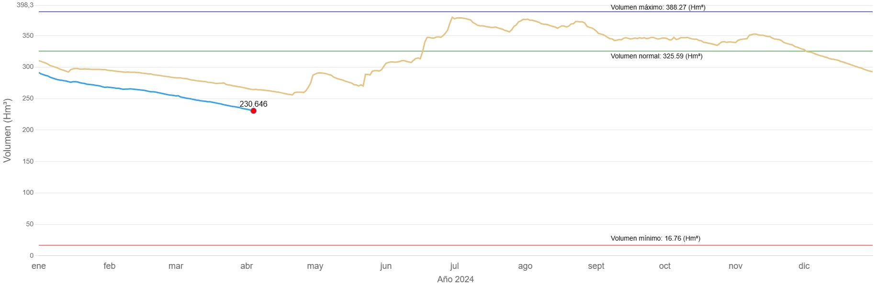Image resolution: width=876 pixels, height=287 pixels.
Task: Click the 'Año 2024' x-axis title
Action: [x=455, y=279]
